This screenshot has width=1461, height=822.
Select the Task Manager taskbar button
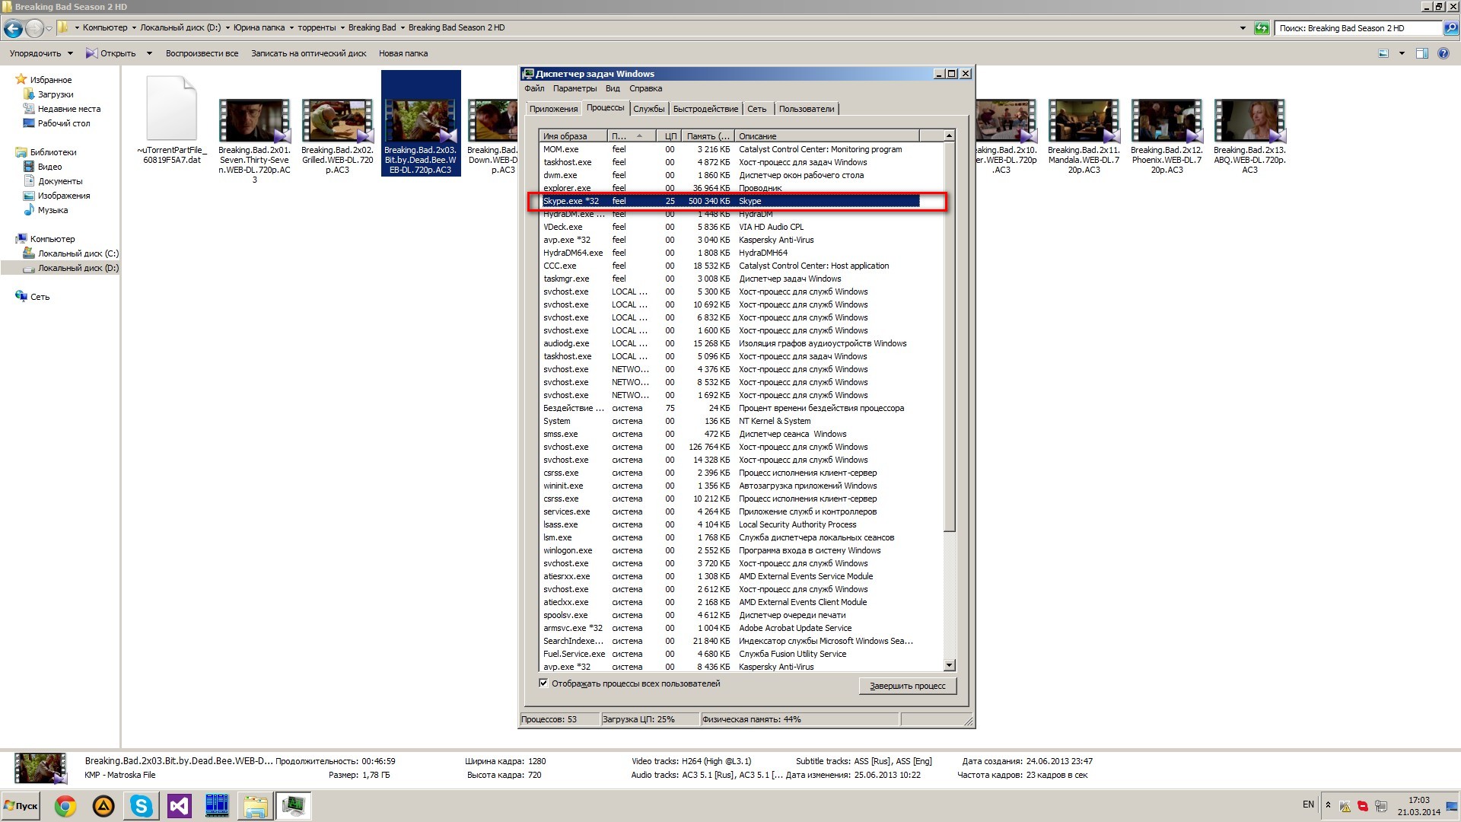pyautogui.click(x=294, y=806)
